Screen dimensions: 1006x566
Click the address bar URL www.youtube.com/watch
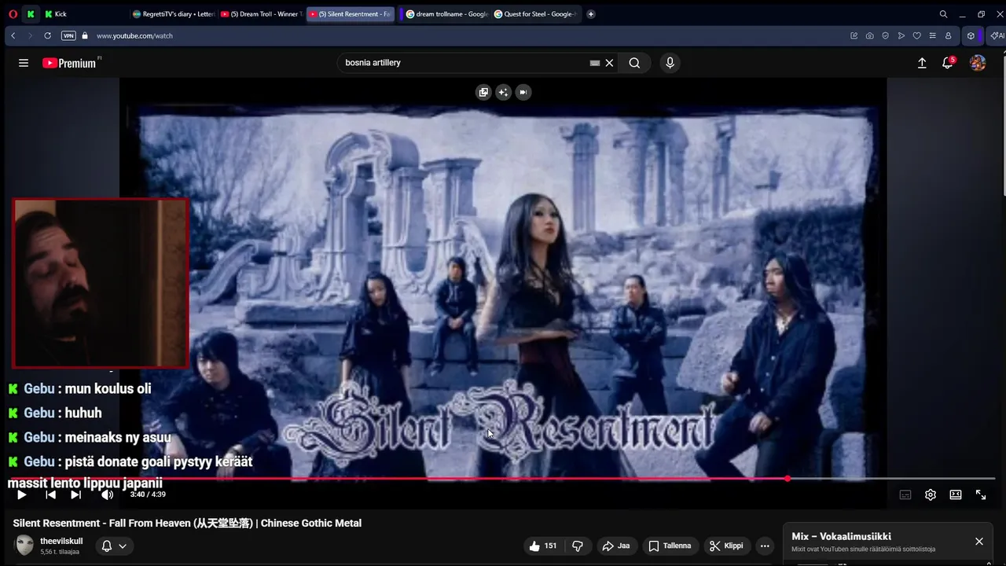pyautogui.click(x=134, y=36)
